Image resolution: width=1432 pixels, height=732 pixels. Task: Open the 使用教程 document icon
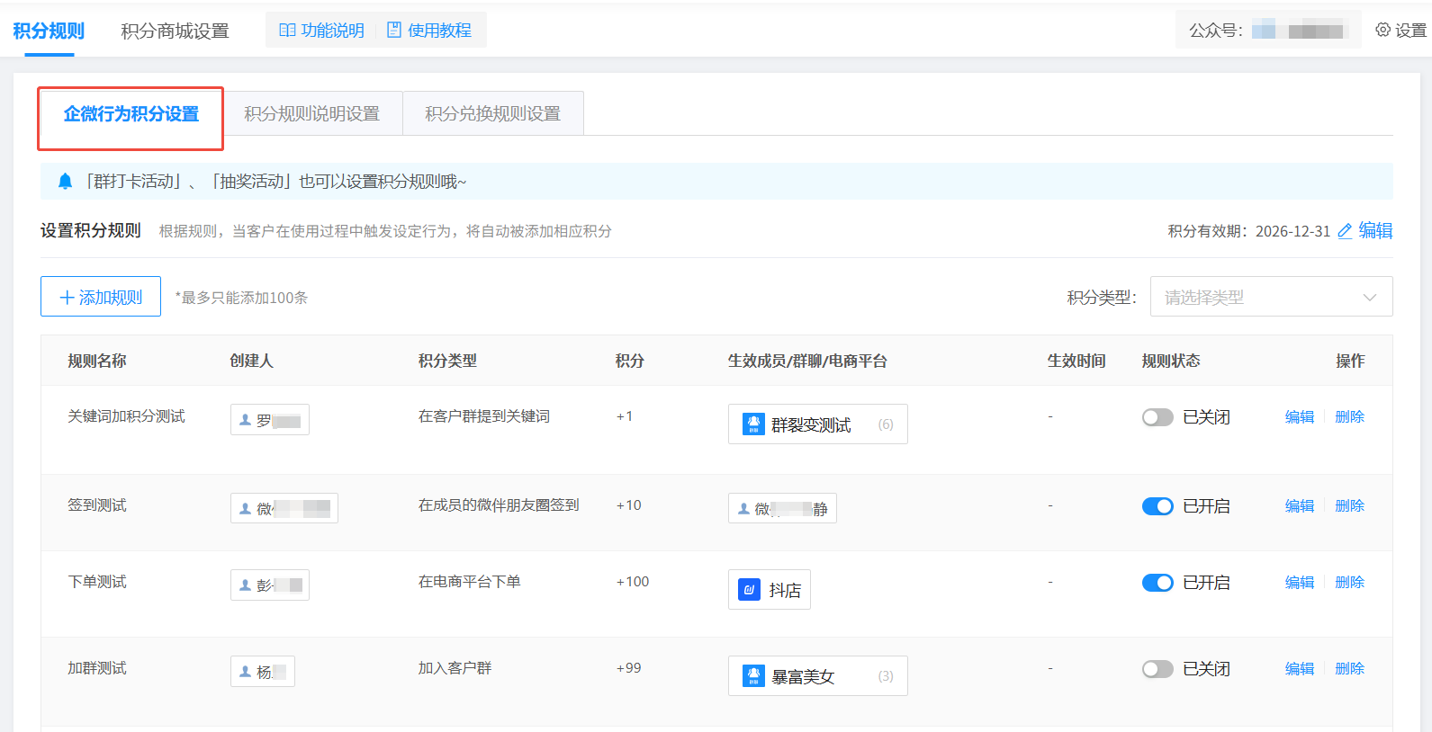pos(394,30)
